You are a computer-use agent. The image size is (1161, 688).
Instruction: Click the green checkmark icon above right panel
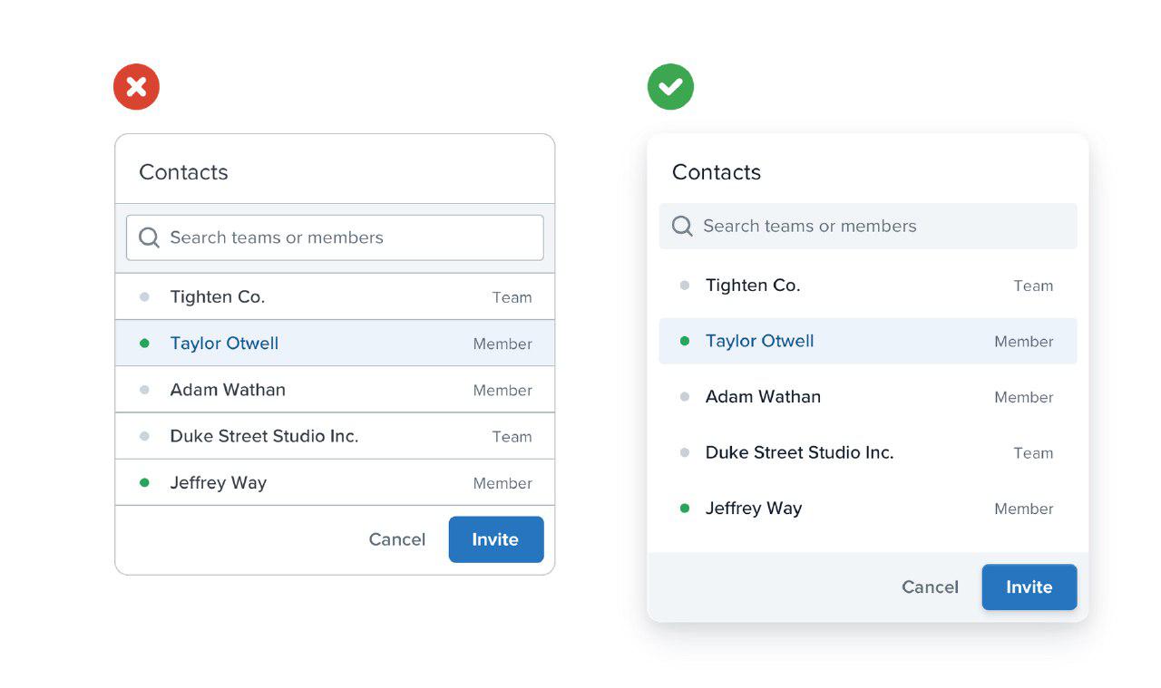(670, 87)
